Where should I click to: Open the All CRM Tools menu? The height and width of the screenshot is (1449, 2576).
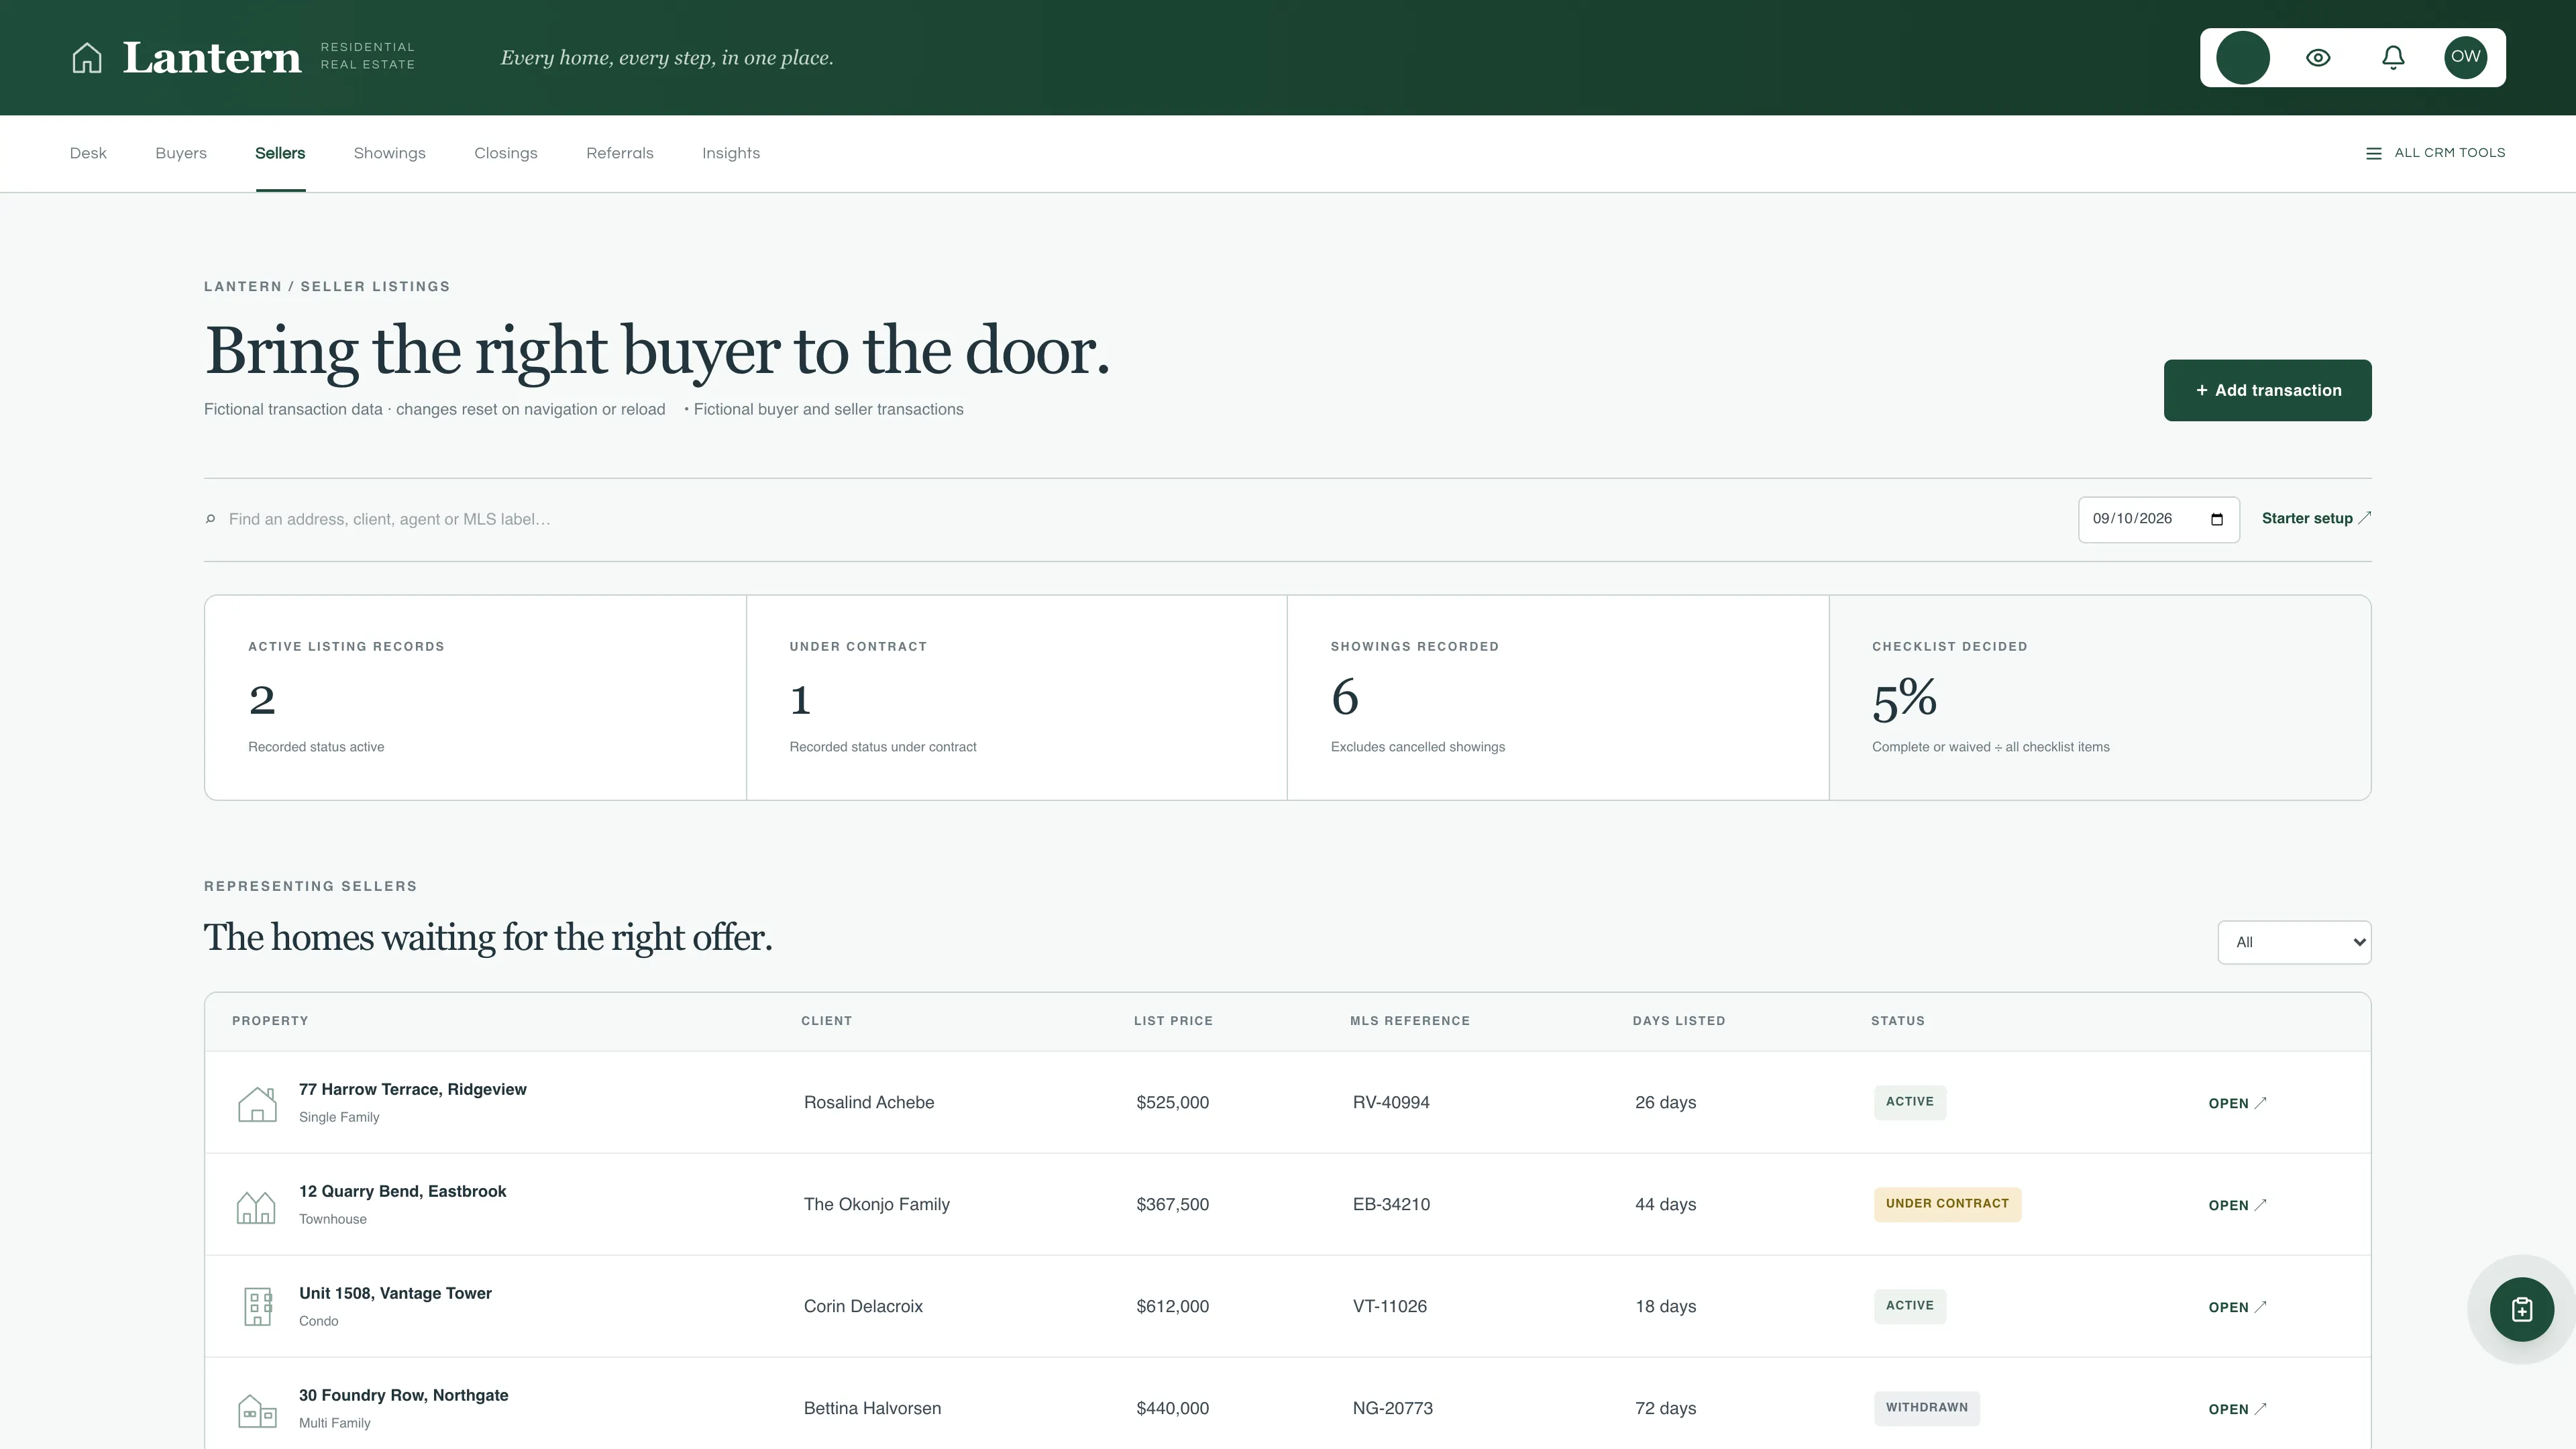pyautogui.click(x=2435, y=153)
